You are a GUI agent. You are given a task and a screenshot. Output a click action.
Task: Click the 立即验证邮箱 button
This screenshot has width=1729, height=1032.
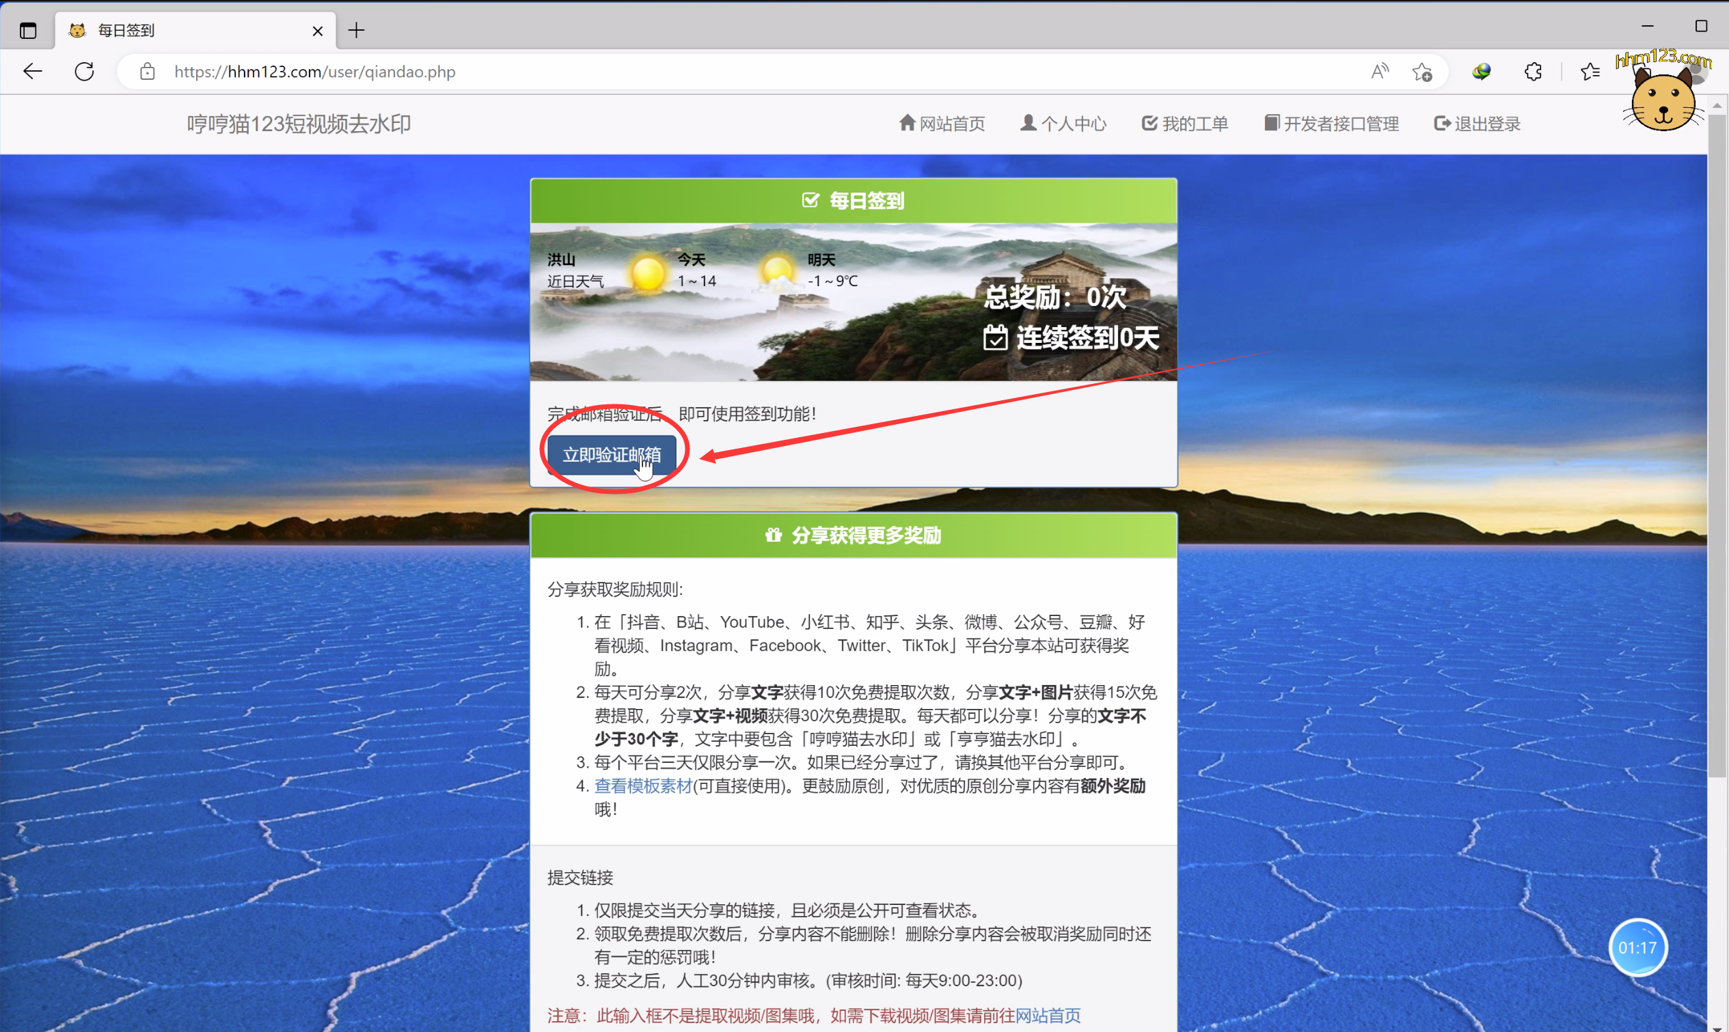pyautogui.click(x=611, y=455)
